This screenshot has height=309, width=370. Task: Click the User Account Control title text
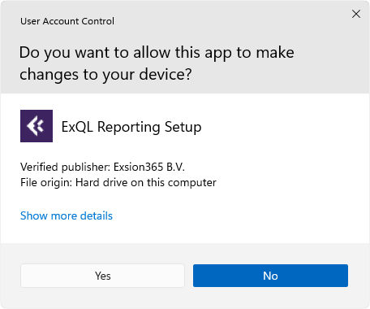coord(67,21)
